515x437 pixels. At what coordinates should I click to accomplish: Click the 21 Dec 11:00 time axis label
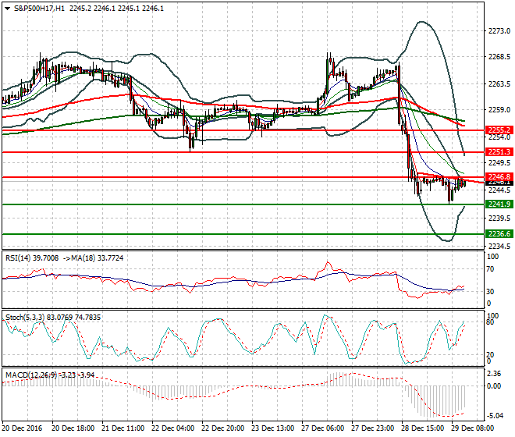(x=123, y=428)
